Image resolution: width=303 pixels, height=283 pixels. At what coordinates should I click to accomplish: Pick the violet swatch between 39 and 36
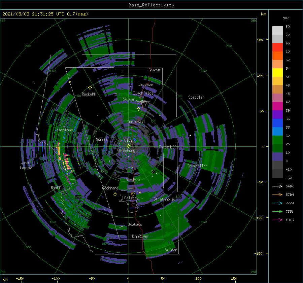pyautogui.click(x=277, y=114)
